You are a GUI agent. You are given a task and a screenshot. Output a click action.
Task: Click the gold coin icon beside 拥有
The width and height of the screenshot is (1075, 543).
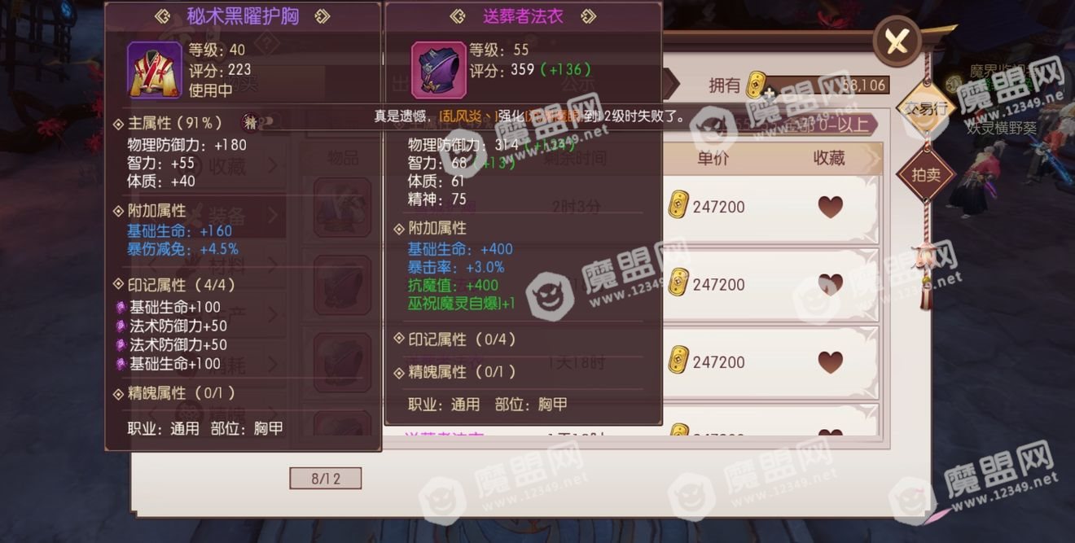757,85
